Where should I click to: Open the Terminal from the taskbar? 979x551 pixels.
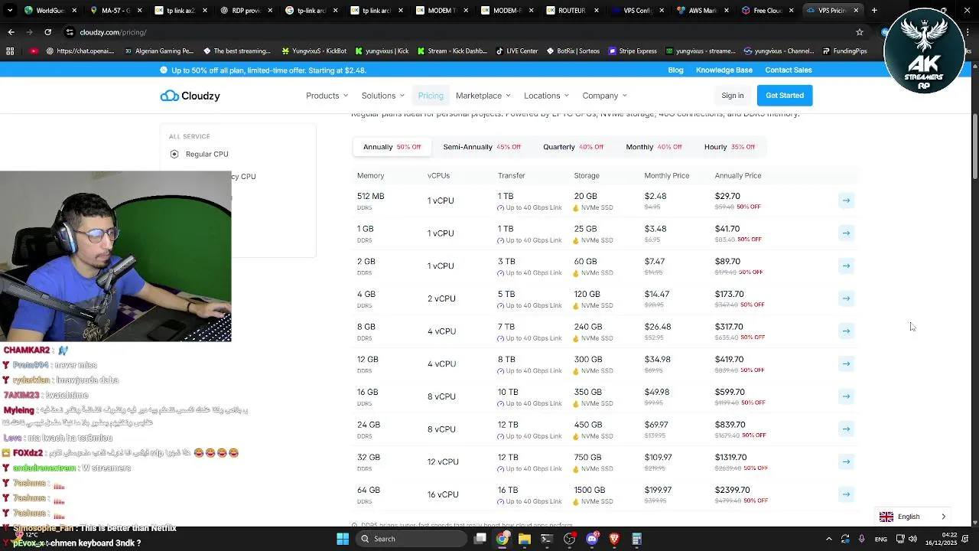(547, 539)
